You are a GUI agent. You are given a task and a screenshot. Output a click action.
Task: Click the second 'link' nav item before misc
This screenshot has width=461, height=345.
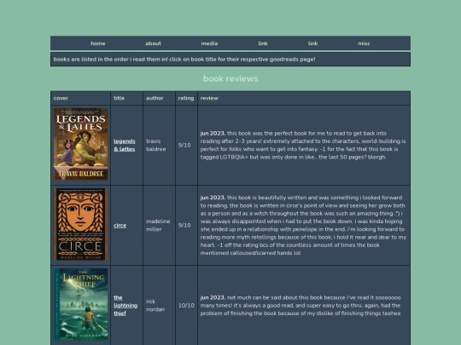(x=312, y=43)
